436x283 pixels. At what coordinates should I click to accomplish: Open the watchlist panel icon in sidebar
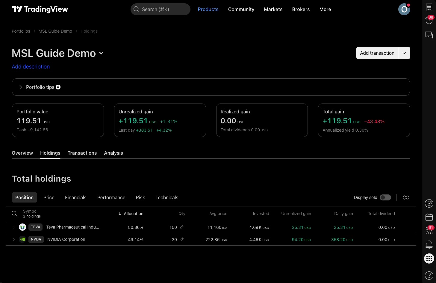(429, 7)
